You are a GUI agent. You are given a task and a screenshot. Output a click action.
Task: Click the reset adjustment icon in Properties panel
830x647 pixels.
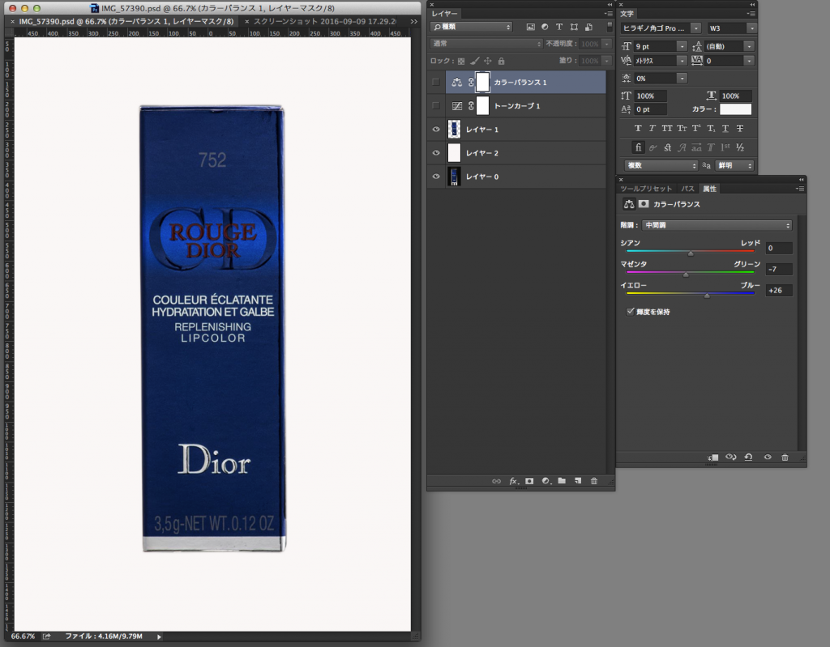[748, 458]
